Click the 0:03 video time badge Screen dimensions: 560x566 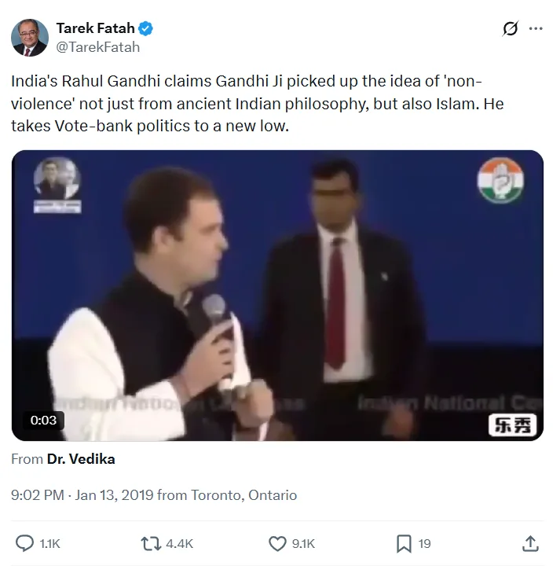point(44,420)
